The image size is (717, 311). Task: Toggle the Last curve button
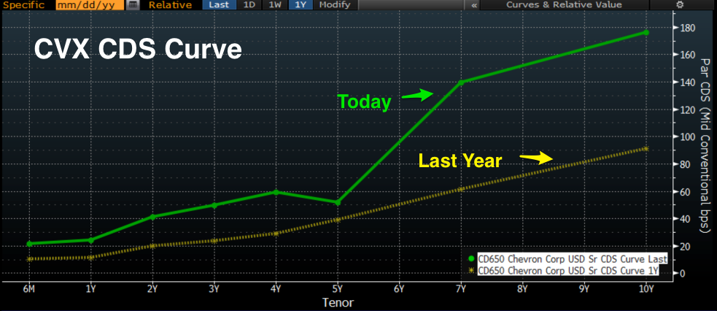click(219, 5)
